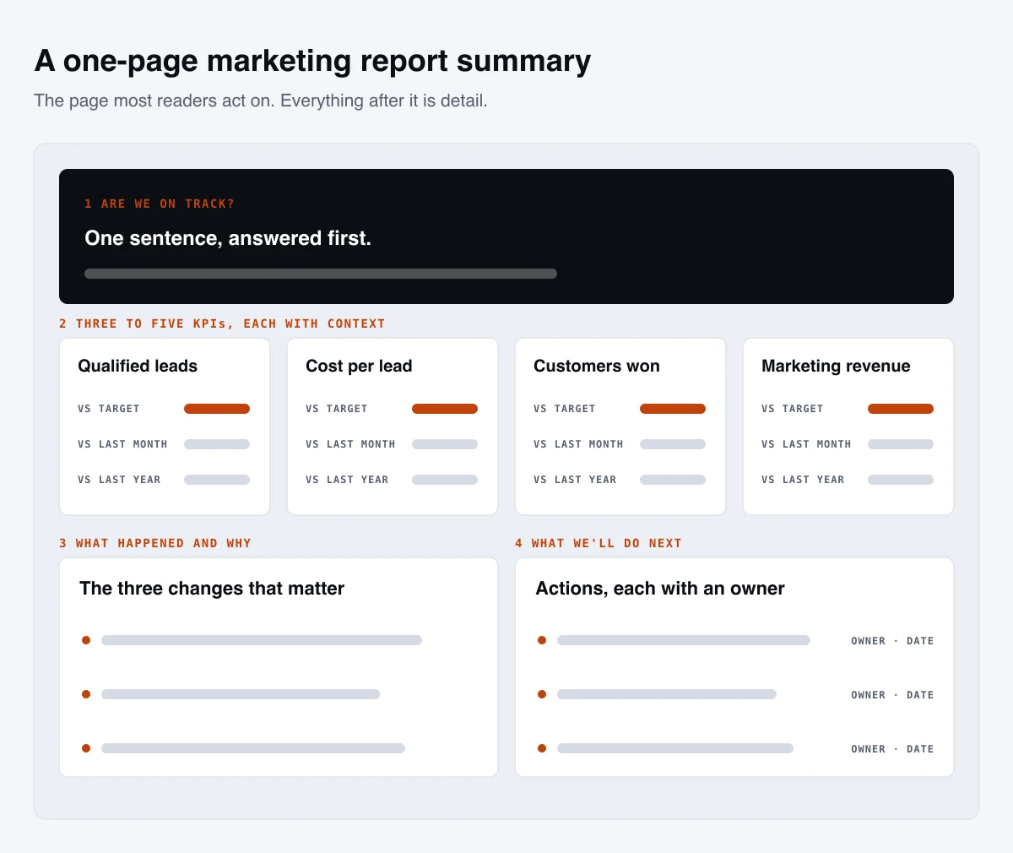Click gray VS LAST MONTH bar in Cost per lead
1013x853 pixels.
coord(445,444)
